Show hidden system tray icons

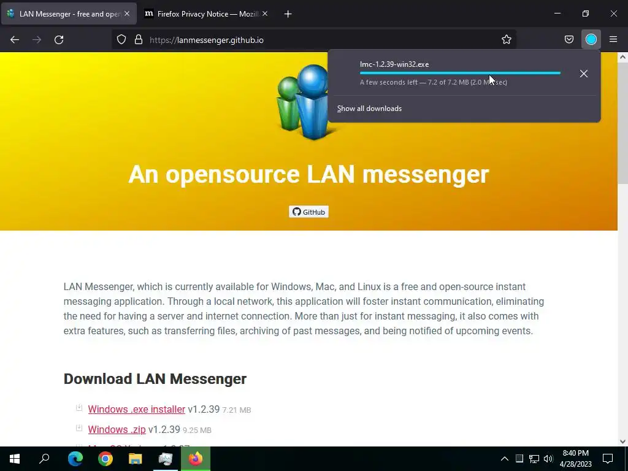(505, 459)
